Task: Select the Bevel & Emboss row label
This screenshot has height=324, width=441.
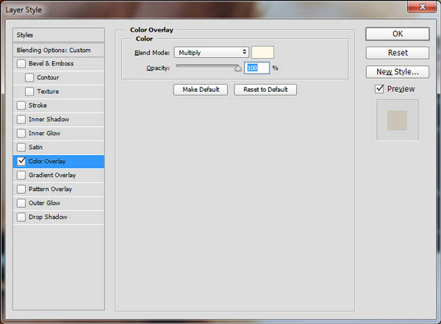Action: tap(51, 64)
